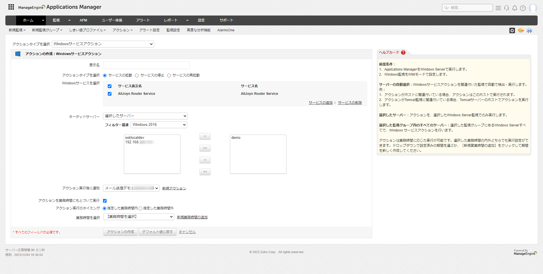The height and width of the screenshot is (274, 543).
Task: Click the headset support icon
Action: click(507, 8)
